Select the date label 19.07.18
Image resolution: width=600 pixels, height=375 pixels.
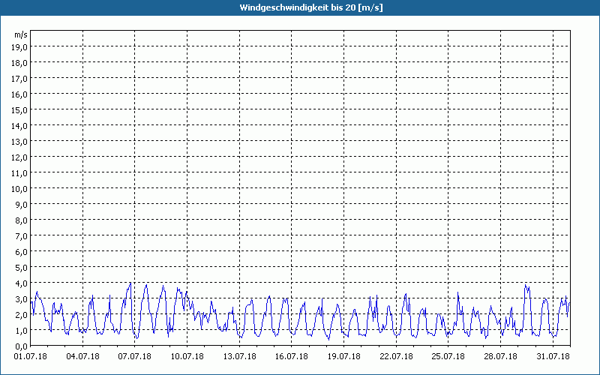344,357
